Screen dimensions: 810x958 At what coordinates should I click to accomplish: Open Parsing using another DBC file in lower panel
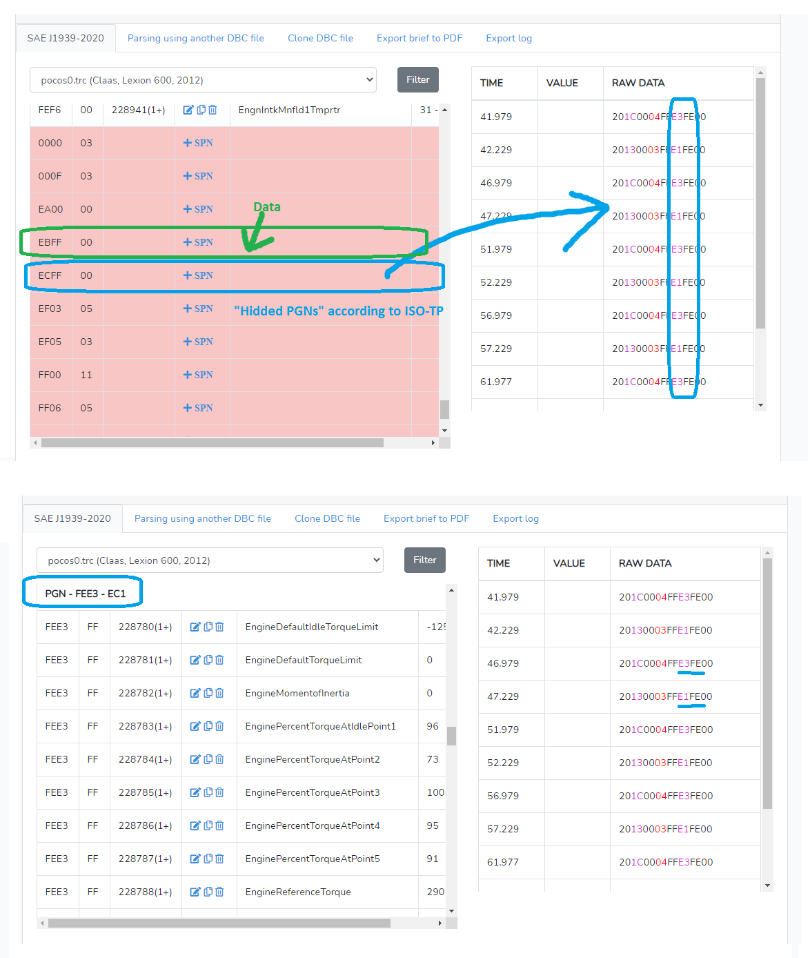(202, 519)
